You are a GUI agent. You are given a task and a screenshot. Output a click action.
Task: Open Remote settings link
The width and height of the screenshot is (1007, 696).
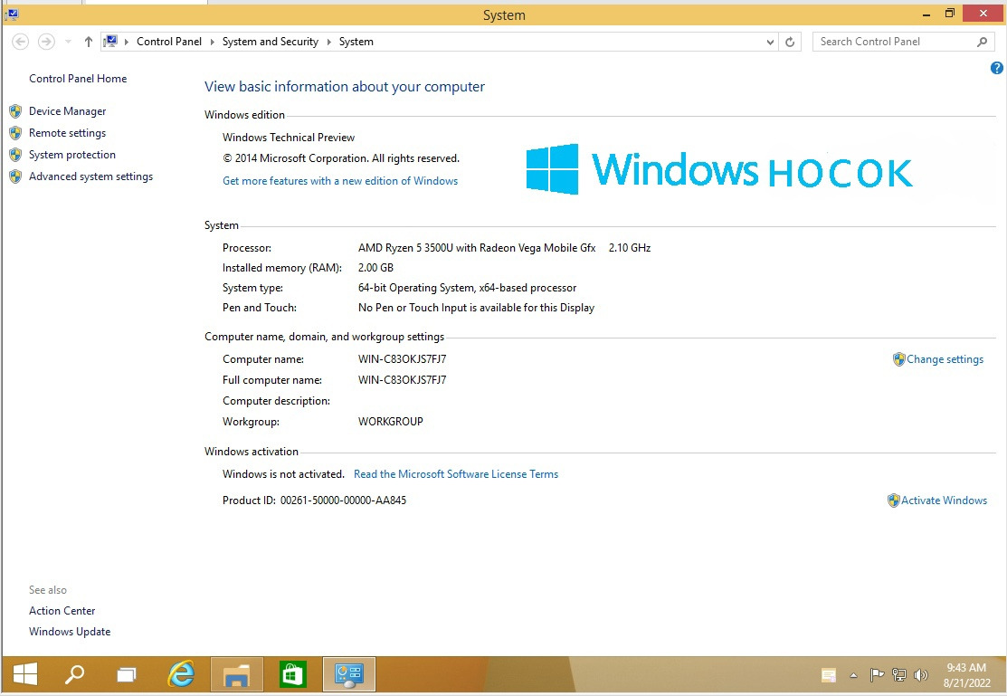tap(68, 133)
